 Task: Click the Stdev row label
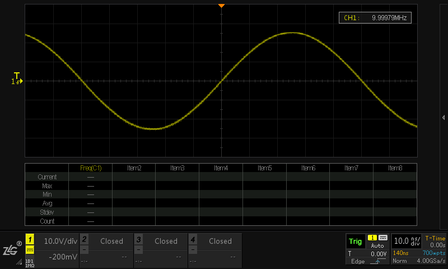pyautogui.click(x=47, y=212)
